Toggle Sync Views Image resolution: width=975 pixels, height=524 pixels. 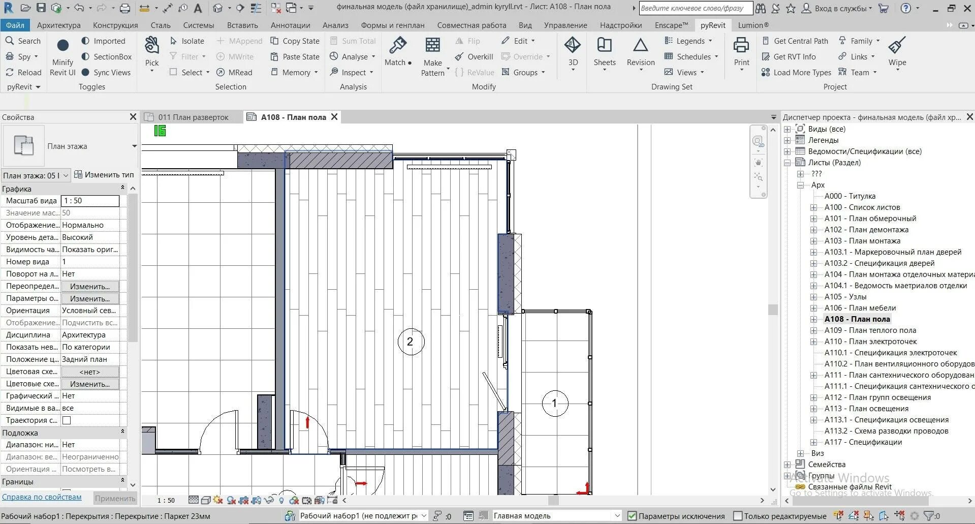[x=106, y=72]
